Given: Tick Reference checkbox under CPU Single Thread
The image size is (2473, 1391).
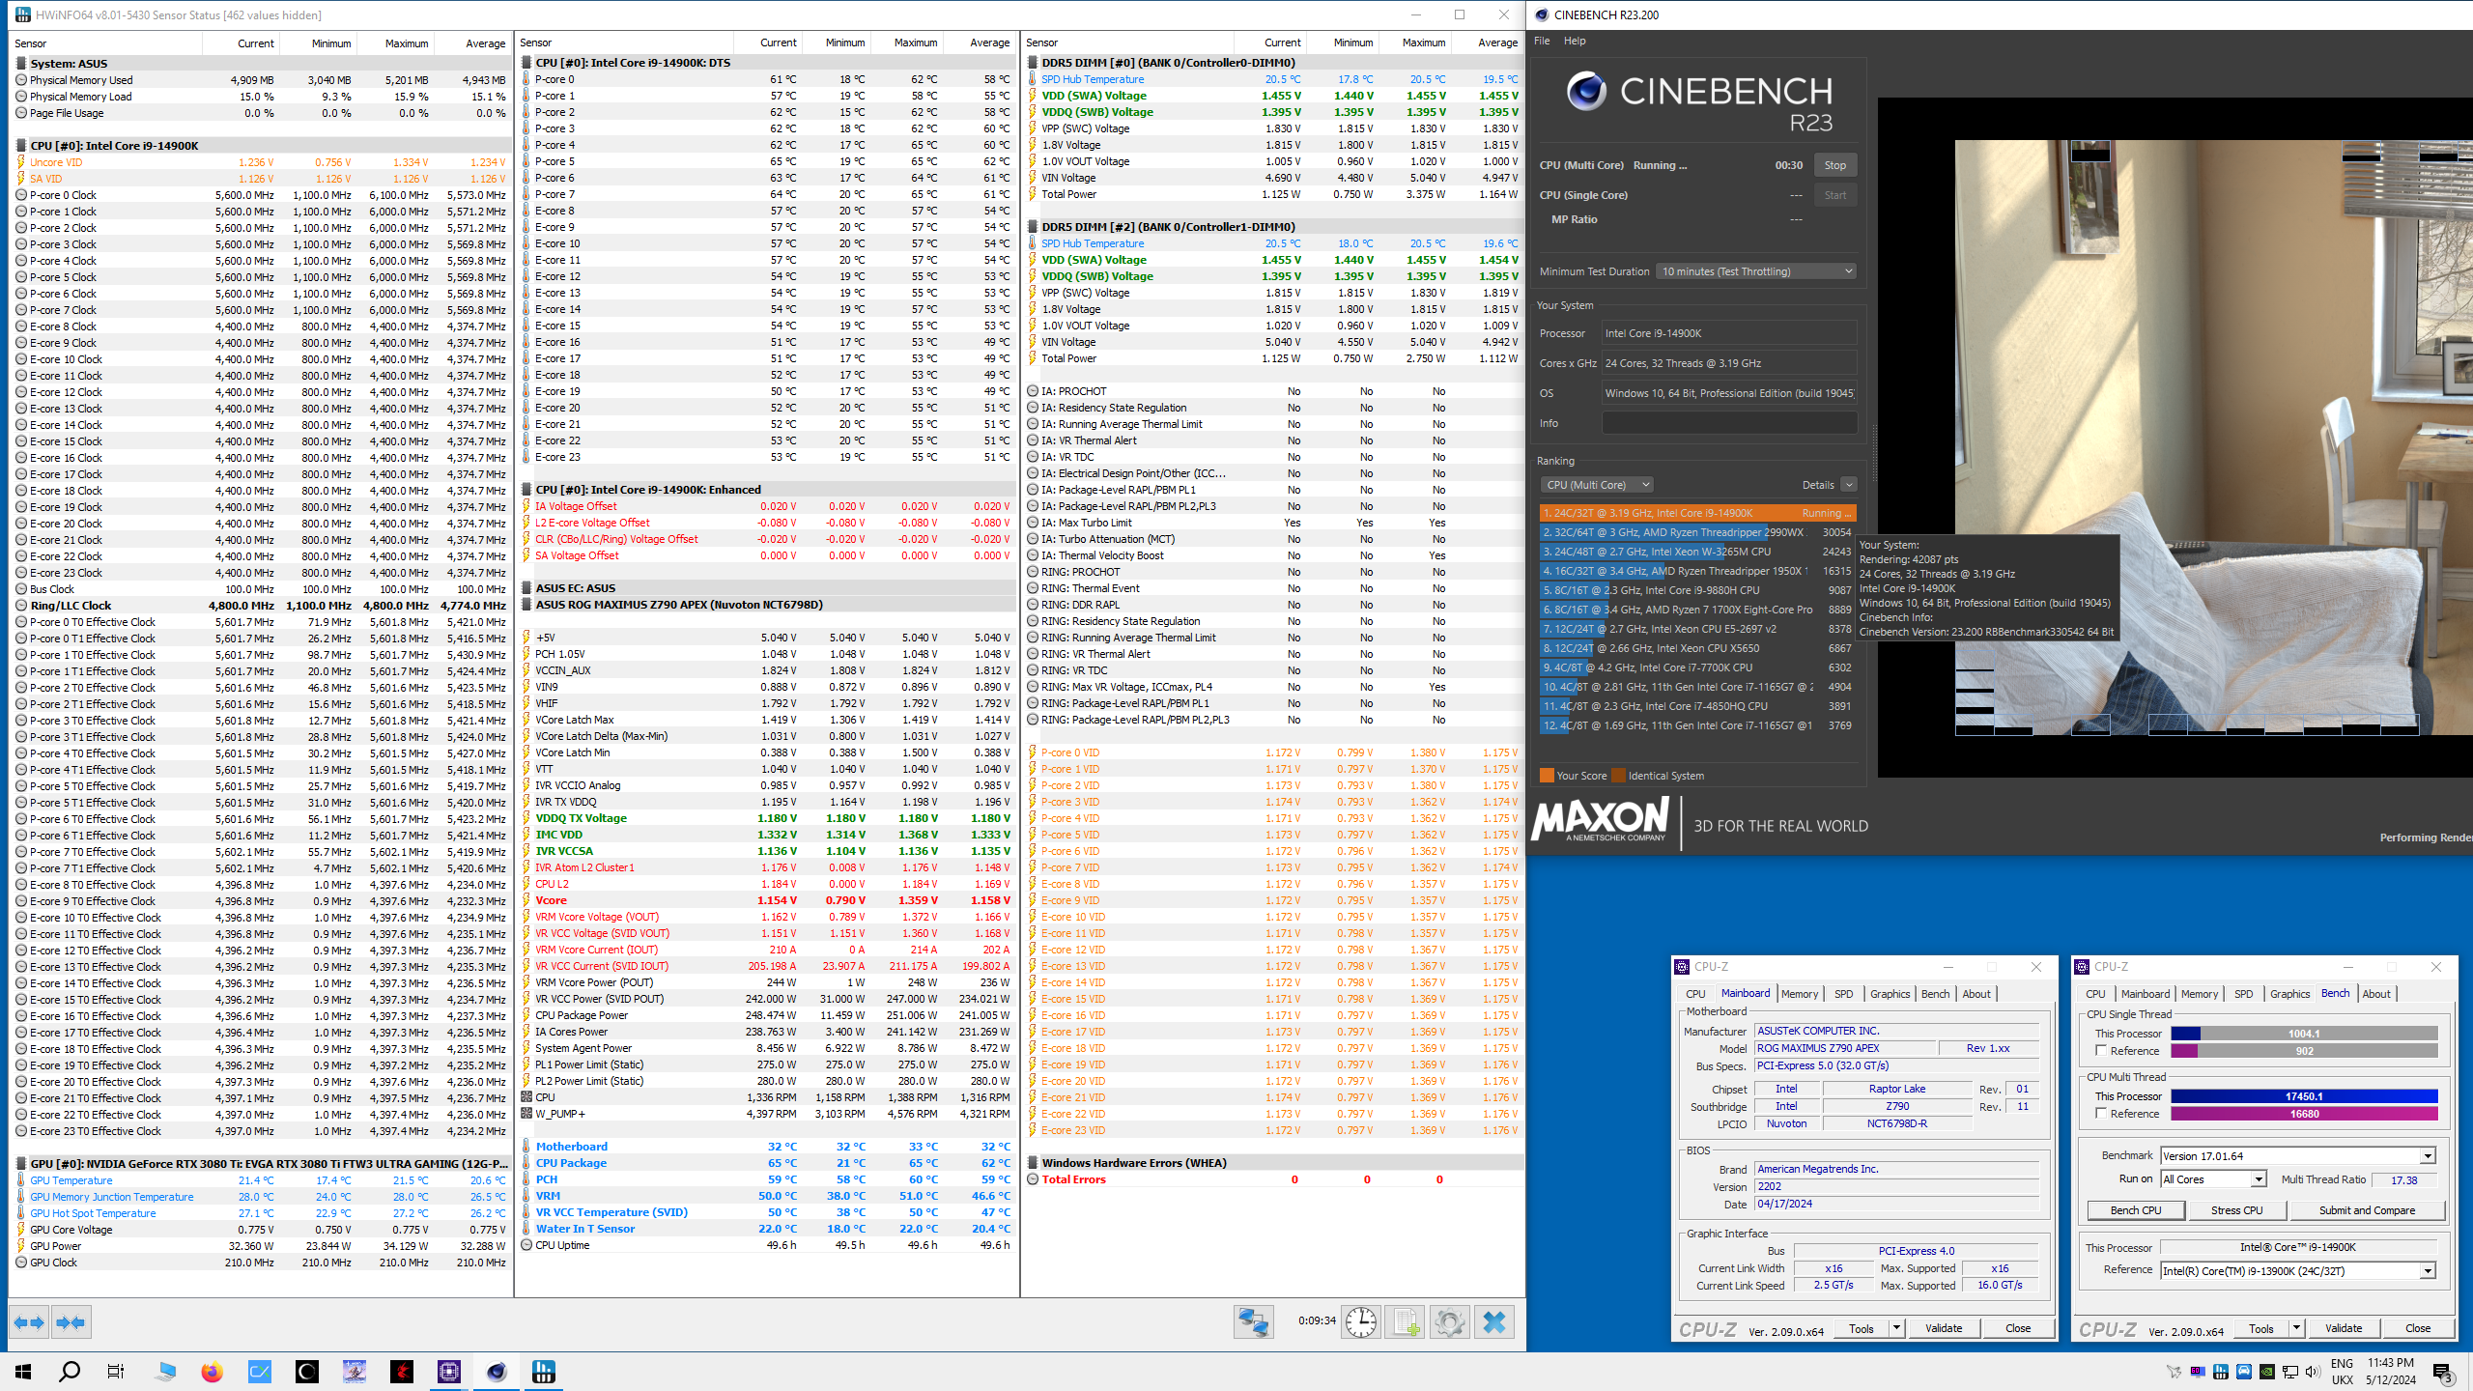Looking at the screenshot, I should coord(2100,1051).
